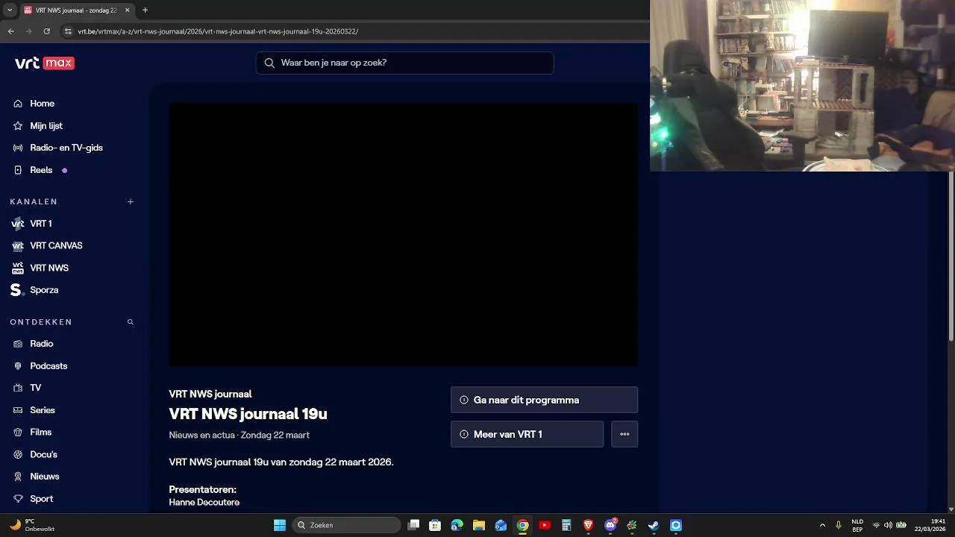
Task: Open Discord from taskbar
Action: tap(610, 525)
